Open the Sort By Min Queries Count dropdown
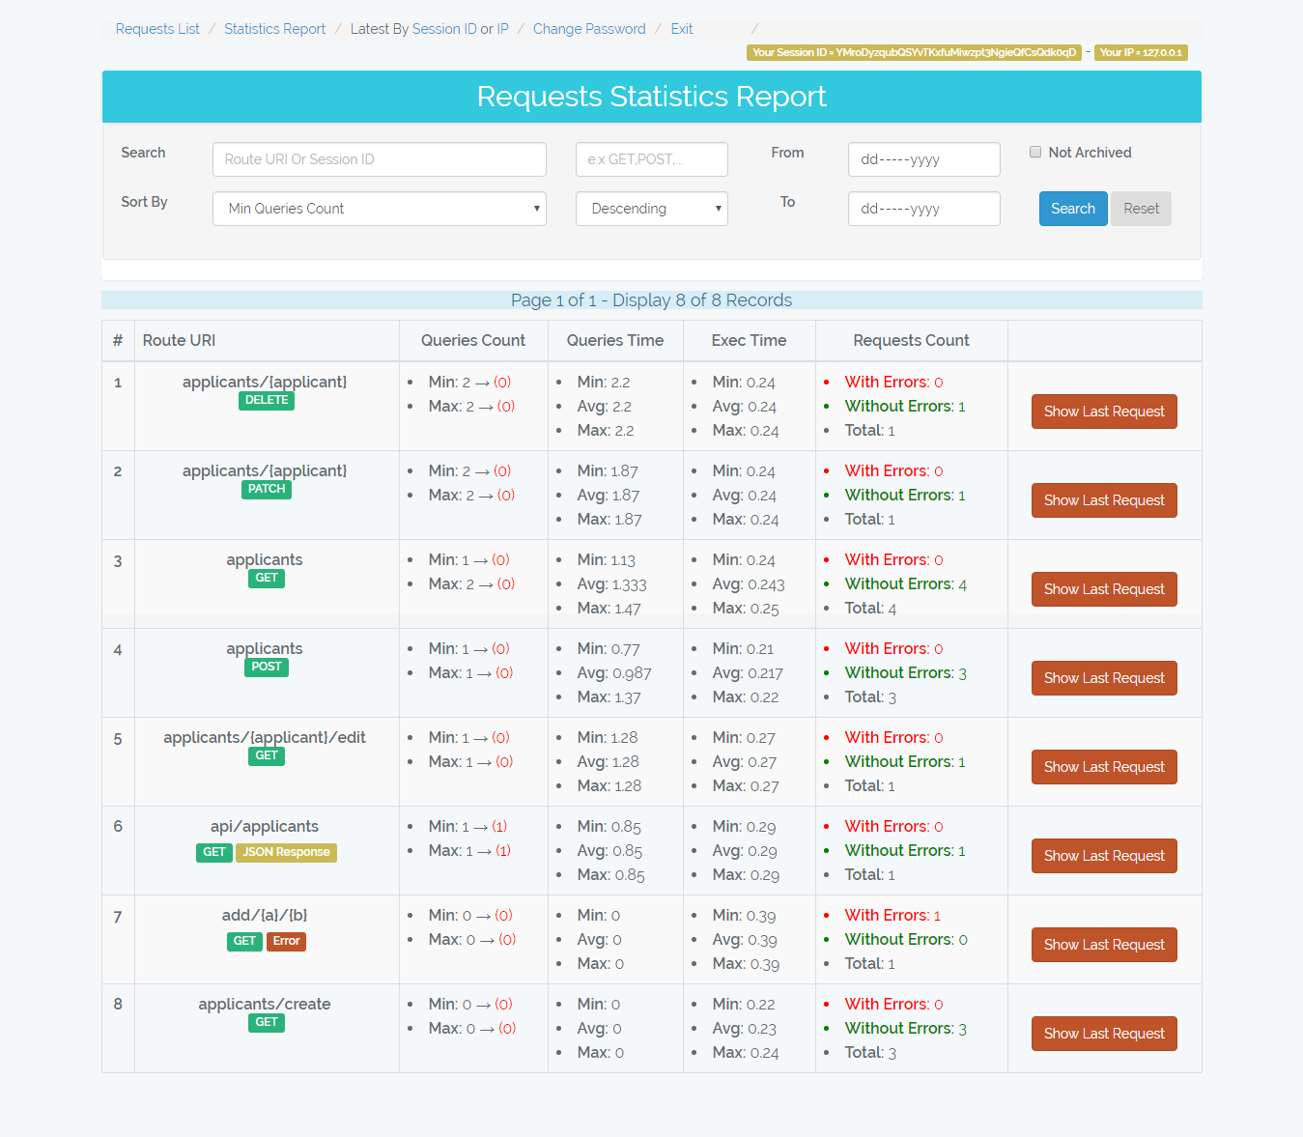 tap(379, 209)
